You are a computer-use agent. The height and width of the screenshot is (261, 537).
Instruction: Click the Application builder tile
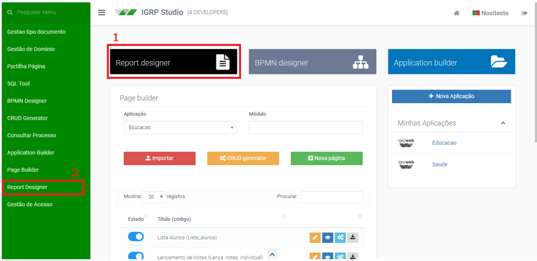tap(452, 62)
